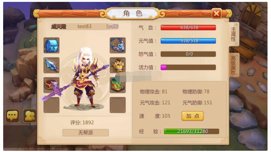Screen dimensions: 271x152
Task: Click the character model in the center
Action: (85, 78)
